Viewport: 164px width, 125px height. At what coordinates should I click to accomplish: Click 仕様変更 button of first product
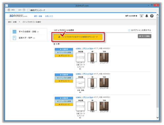point(64,49)
